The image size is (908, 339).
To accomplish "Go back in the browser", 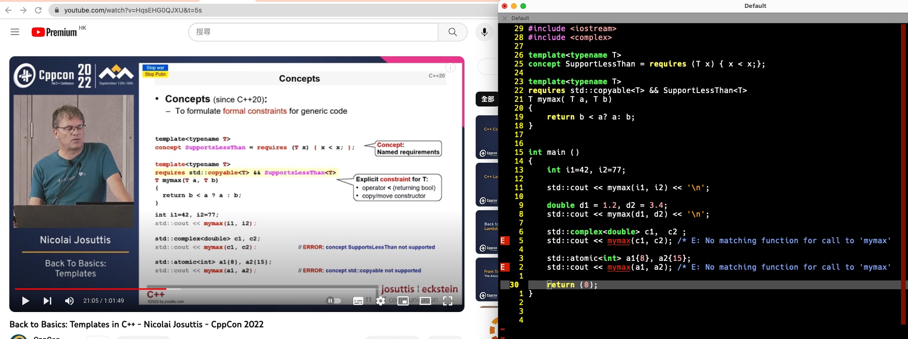I will coord(8,10).
